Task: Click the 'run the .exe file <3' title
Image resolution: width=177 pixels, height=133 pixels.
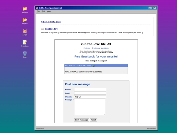Action: [96, 44]
